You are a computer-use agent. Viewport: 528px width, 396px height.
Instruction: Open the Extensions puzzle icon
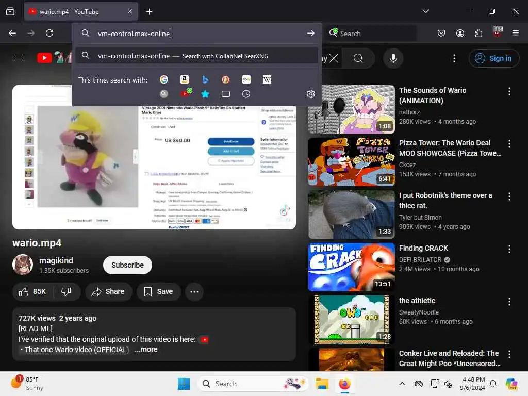[x=478, y=33]
